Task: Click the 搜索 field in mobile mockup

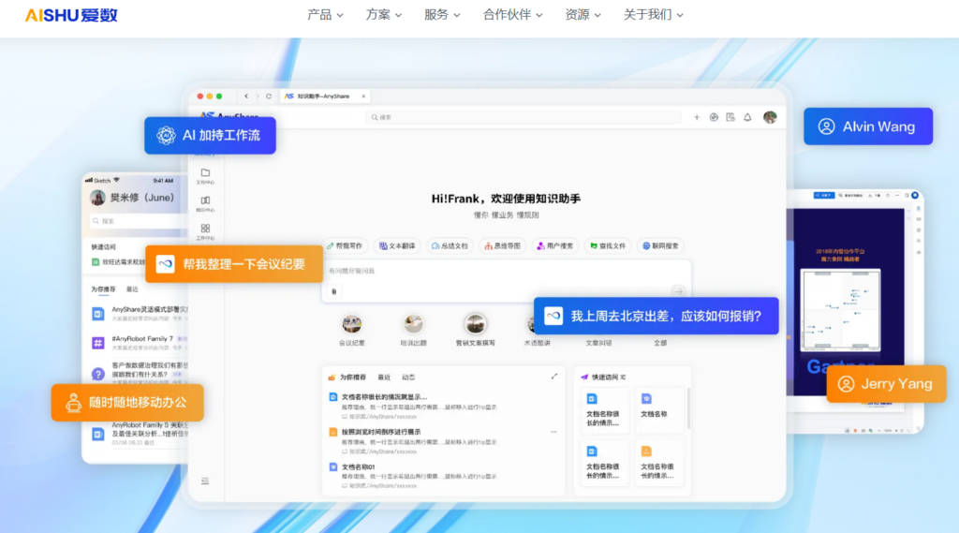Action: [139, 221]
